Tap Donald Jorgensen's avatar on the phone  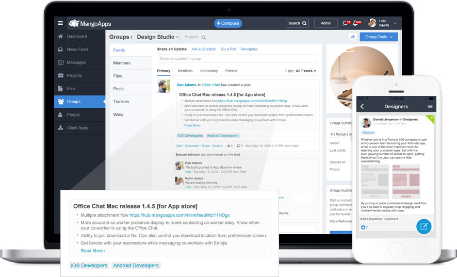pos(366,122)
